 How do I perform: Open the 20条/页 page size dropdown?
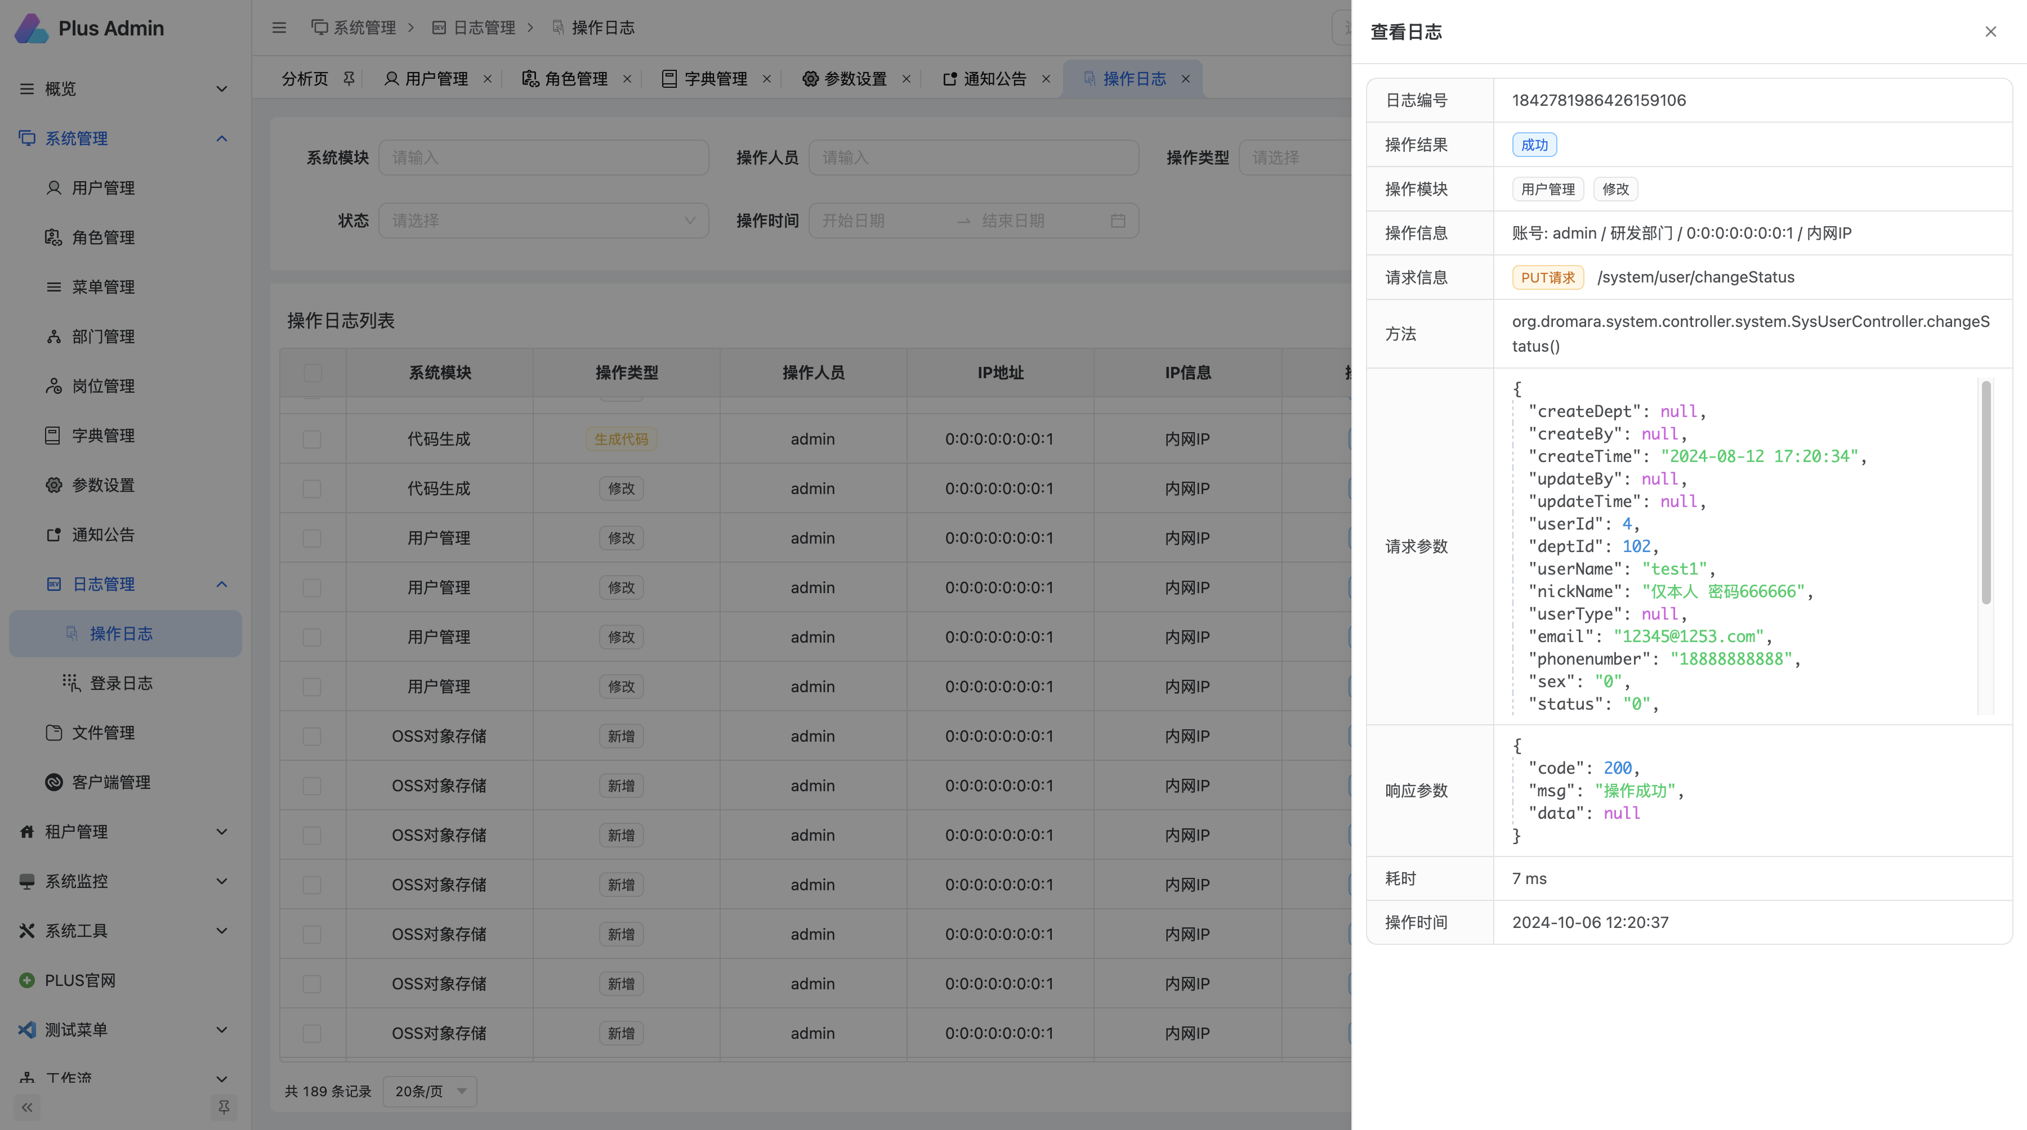[x=430, y=1091]
